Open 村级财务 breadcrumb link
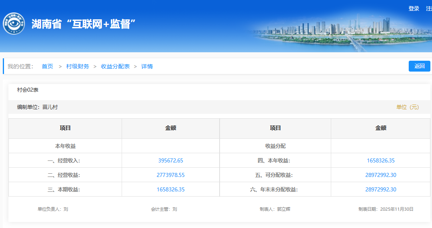432x228 pixels. coord(77,66)
